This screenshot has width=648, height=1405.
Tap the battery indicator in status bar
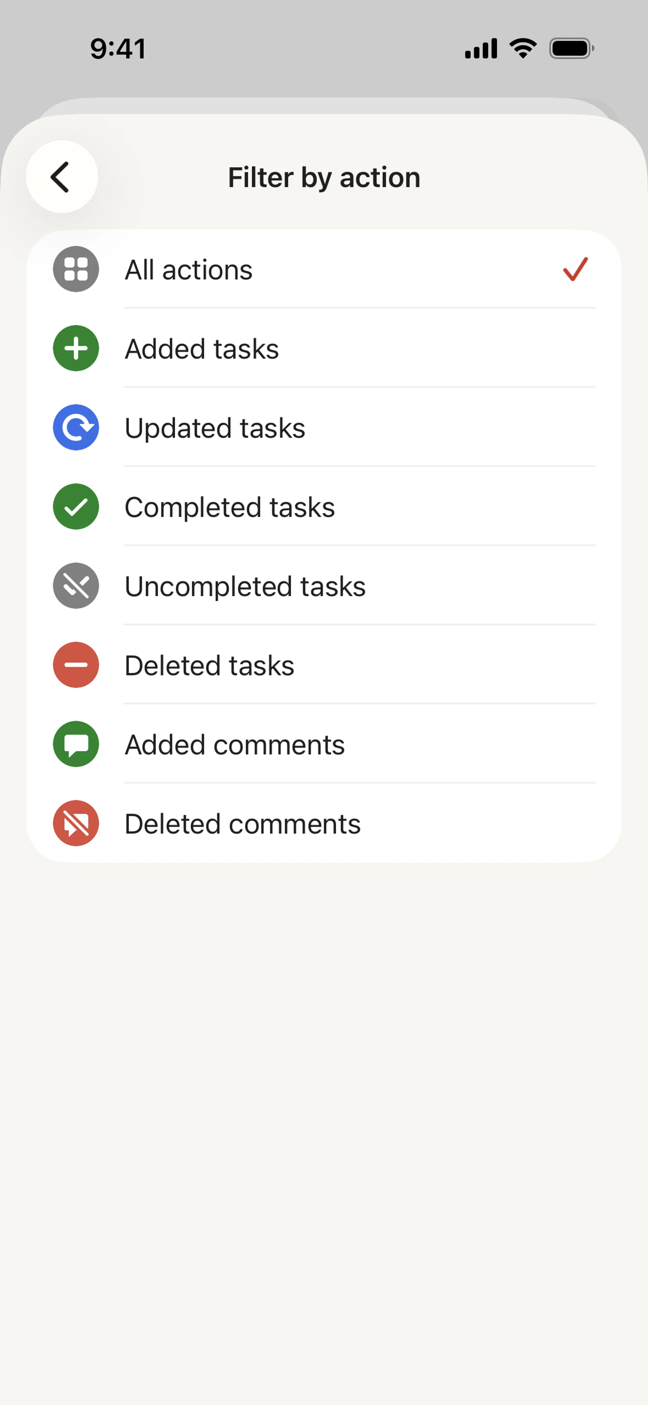coord(571,49)
